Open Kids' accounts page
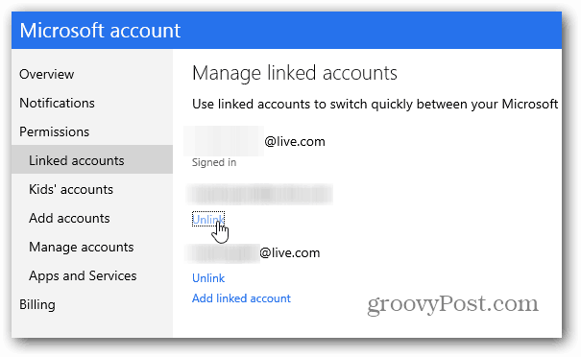The image size is (581, 357). [71, 189]
